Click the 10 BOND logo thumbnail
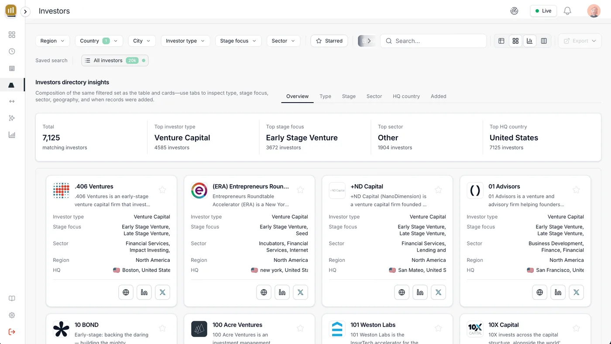Screen dimensions: 611x344 pyautogui.click(x=61, y=329)
